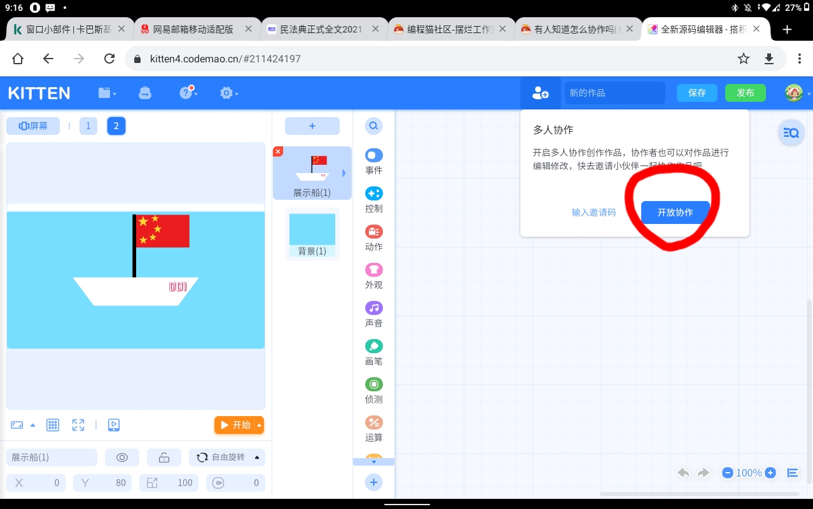Click the project name field 新的作品
This screenshot has width=813, height=509.
pyautogui.click(x=615, y=93)
